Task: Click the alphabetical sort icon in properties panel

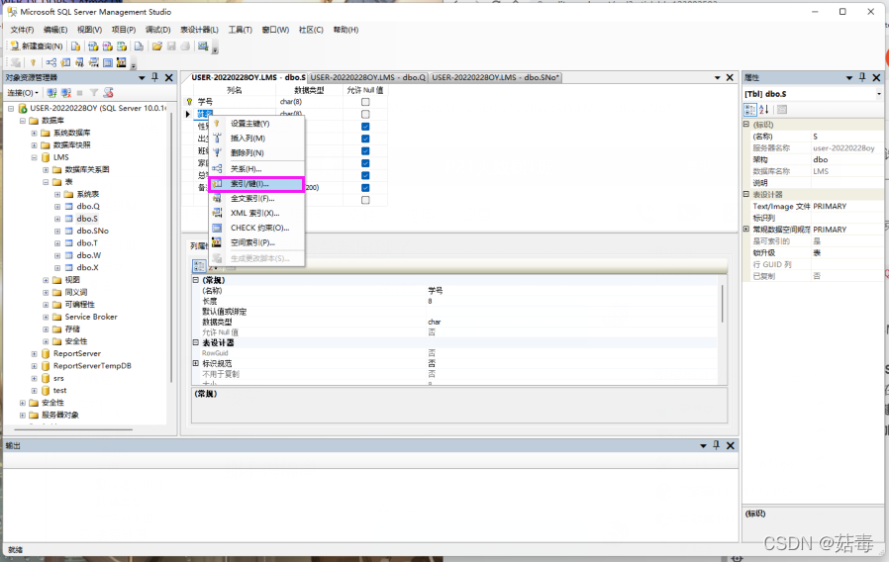Action: (x=764, y=110)
